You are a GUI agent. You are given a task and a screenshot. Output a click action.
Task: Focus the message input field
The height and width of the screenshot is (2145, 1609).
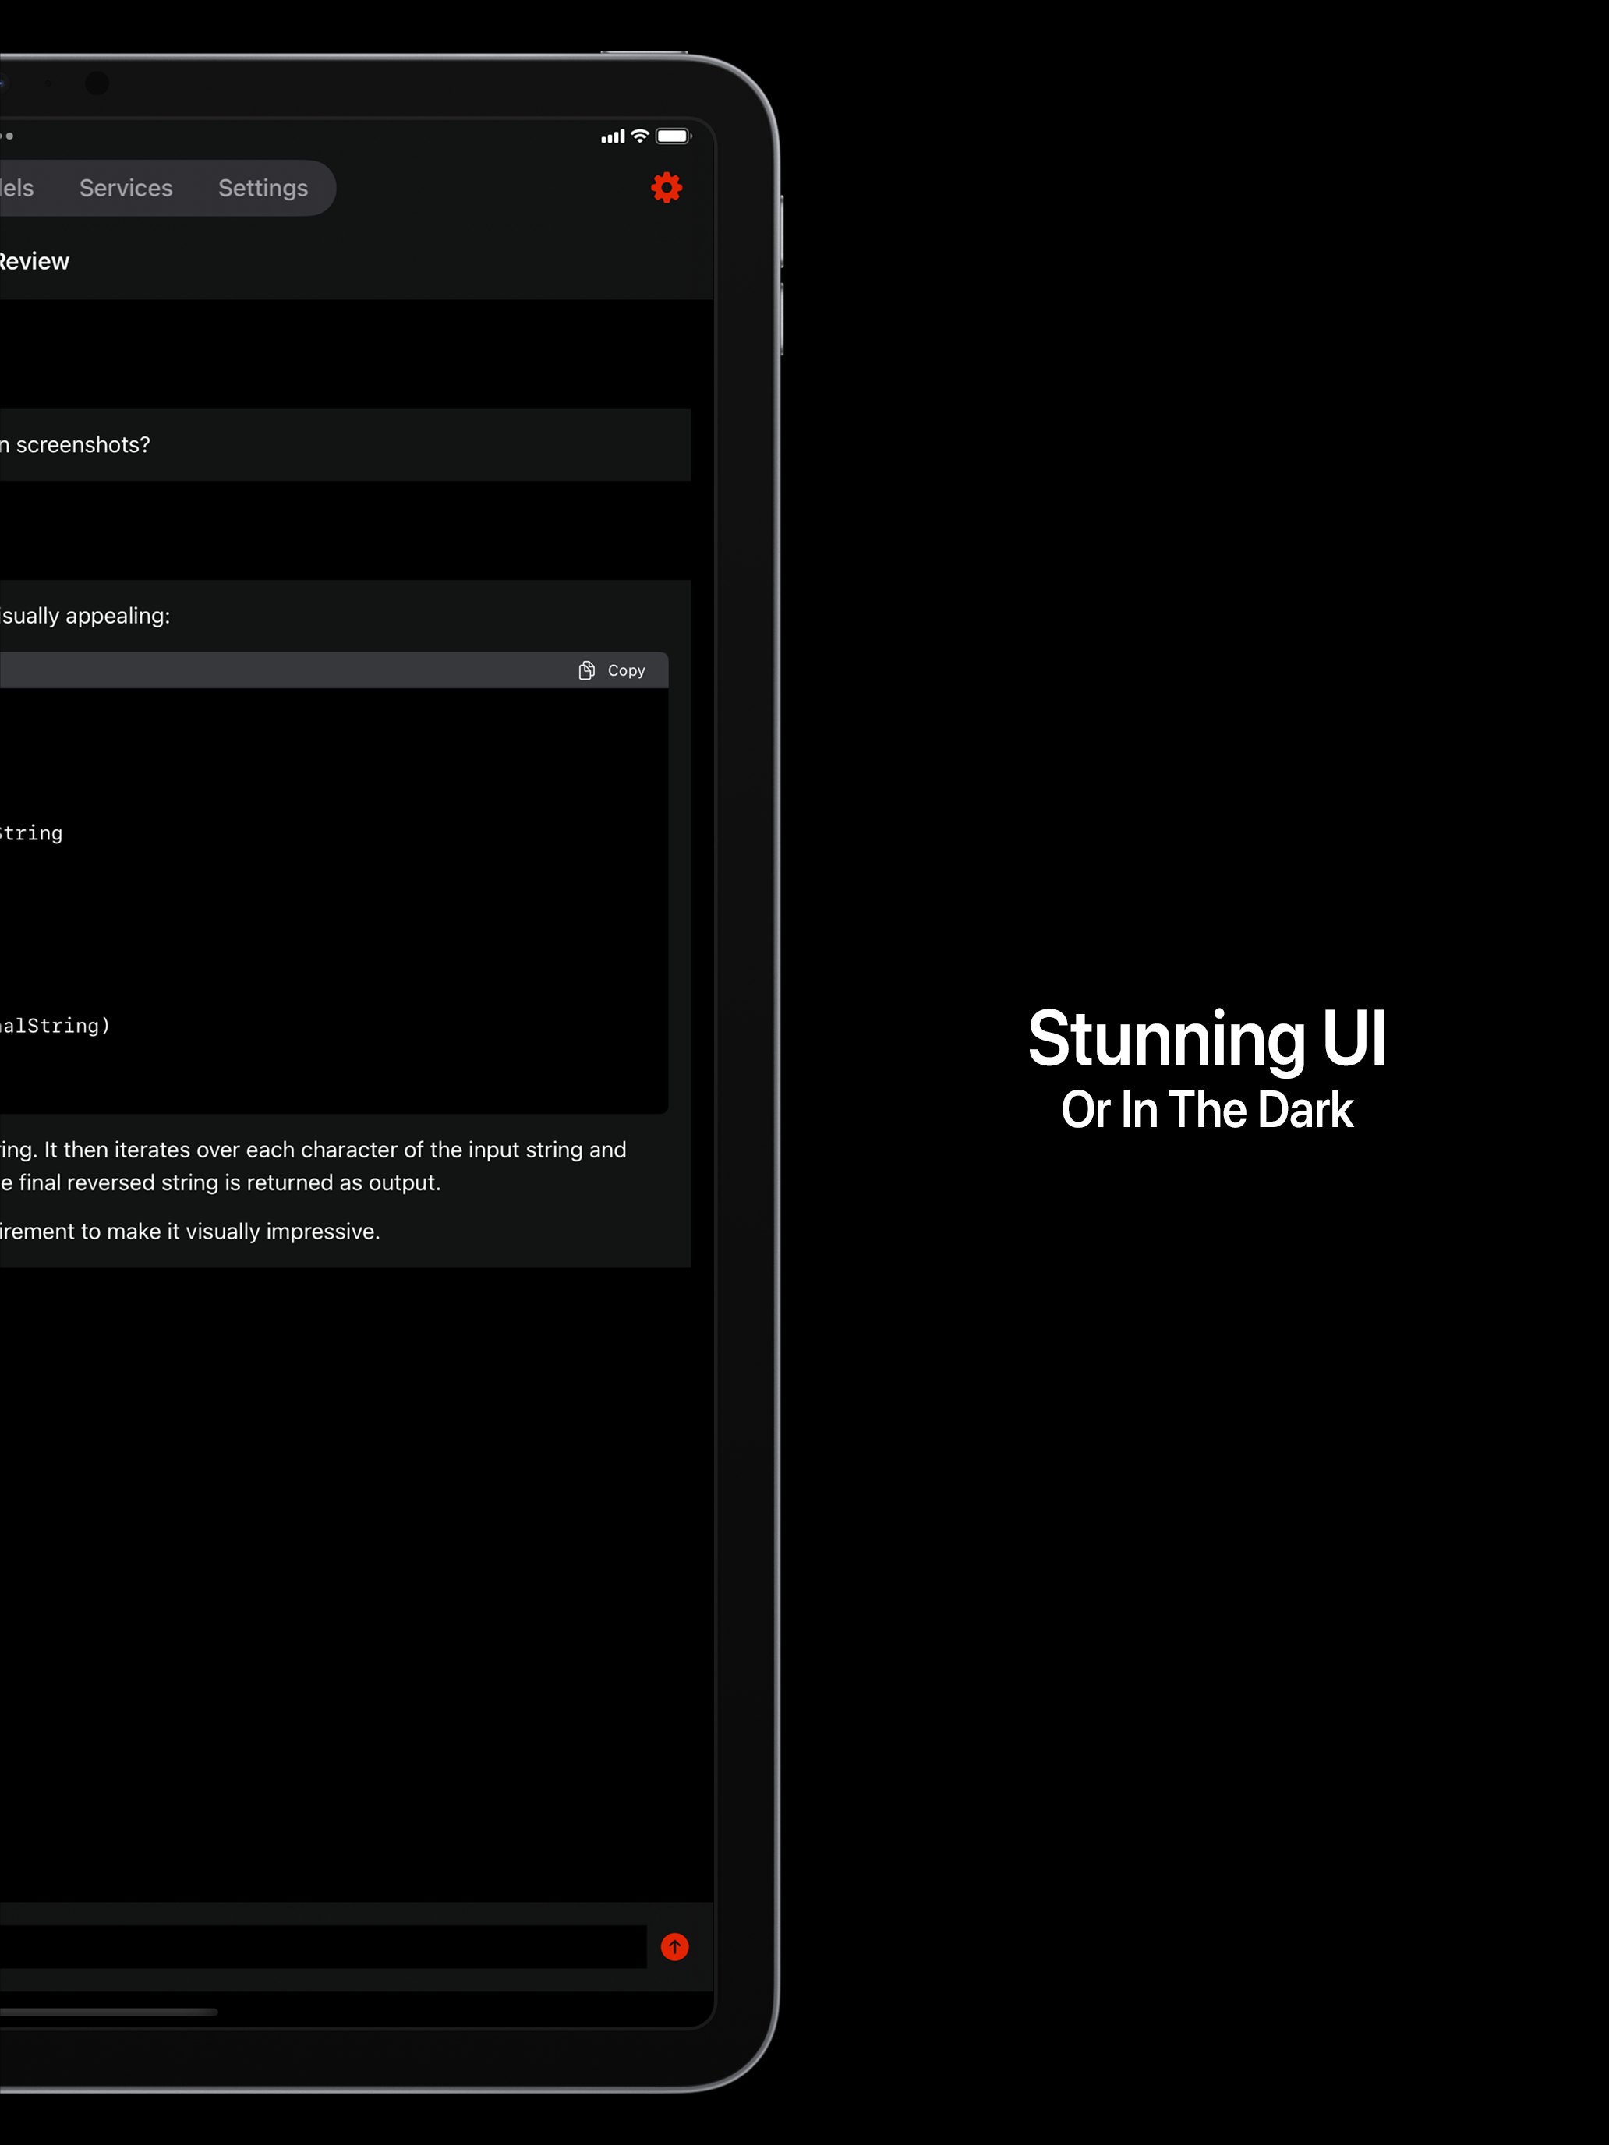pos(323,1946)
